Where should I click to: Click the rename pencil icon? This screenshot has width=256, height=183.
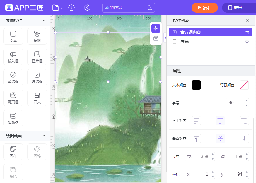150,8
